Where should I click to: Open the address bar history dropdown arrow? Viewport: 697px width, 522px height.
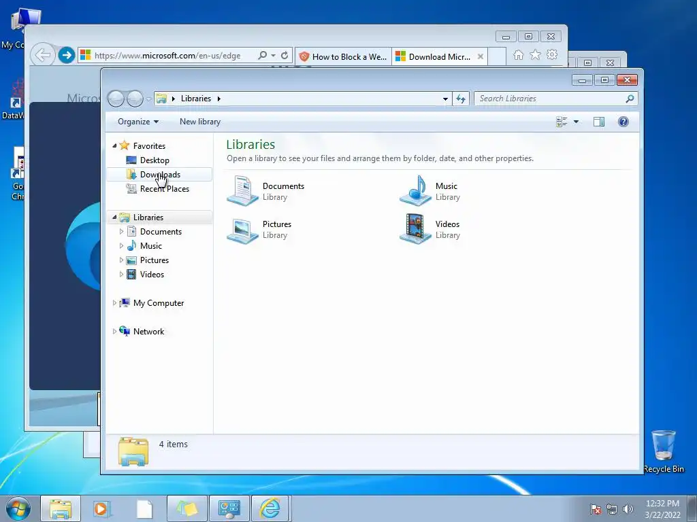[445, 99]
